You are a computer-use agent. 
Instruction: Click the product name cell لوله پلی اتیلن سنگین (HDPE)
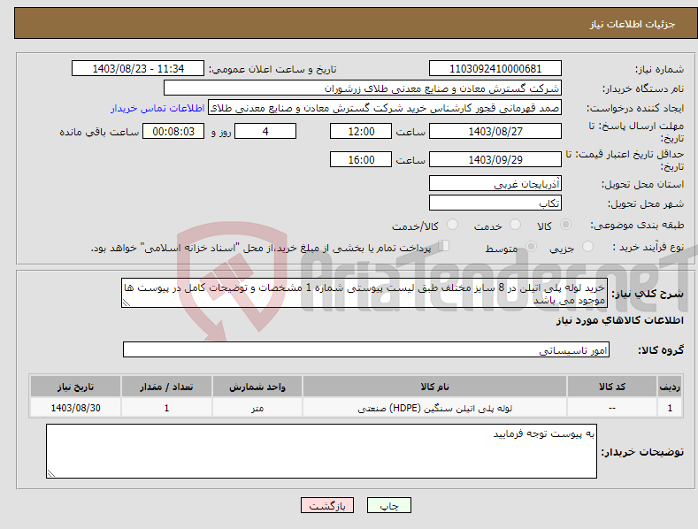coord(434,408)
